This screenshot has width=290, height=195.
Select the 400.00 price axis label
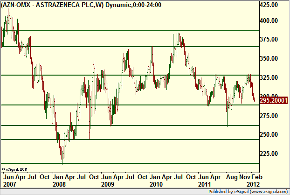point(269,21)
